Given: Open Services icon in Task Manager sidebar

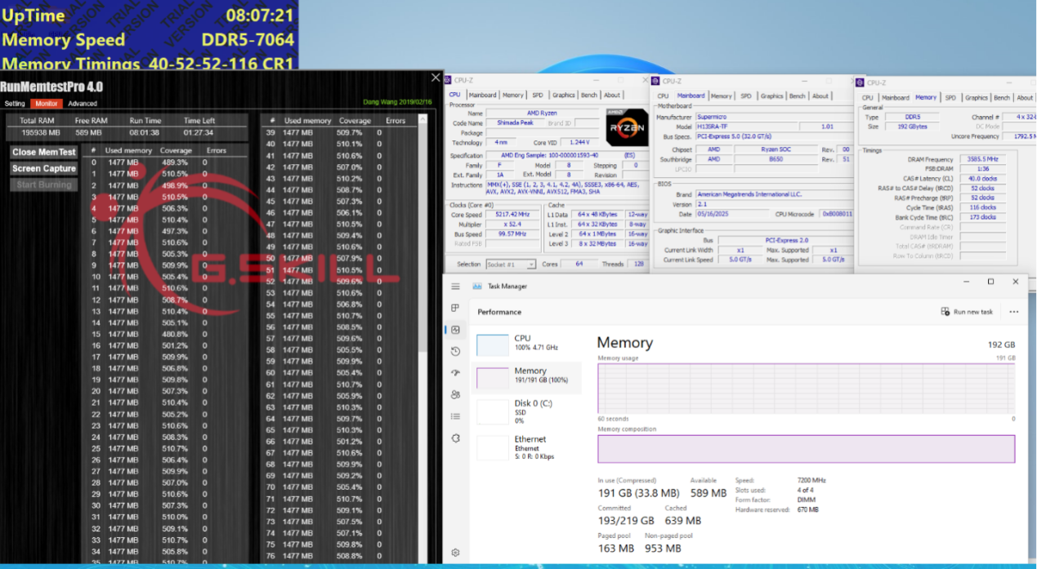Looking at the screenshot, I should [455, 438].
